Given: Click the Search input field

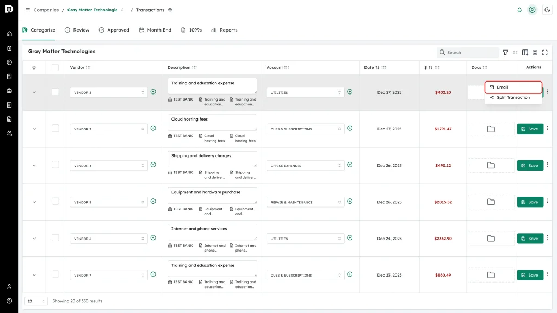Looking at the screenshot, I should [468, 53].
